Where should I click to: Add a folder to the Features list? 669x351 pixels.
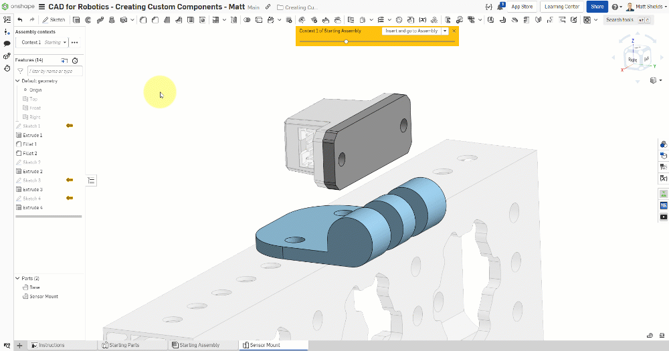click(64, 60)
